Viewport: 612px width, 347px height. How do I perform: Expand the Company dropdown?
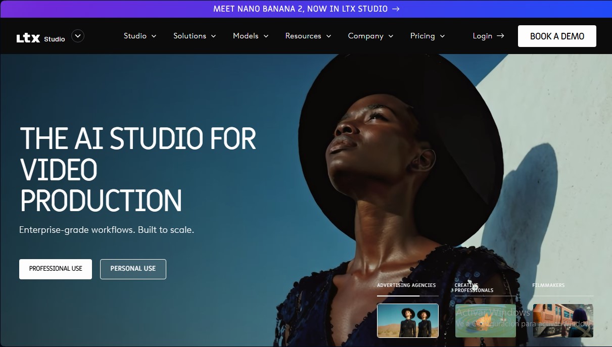(370, 36)
